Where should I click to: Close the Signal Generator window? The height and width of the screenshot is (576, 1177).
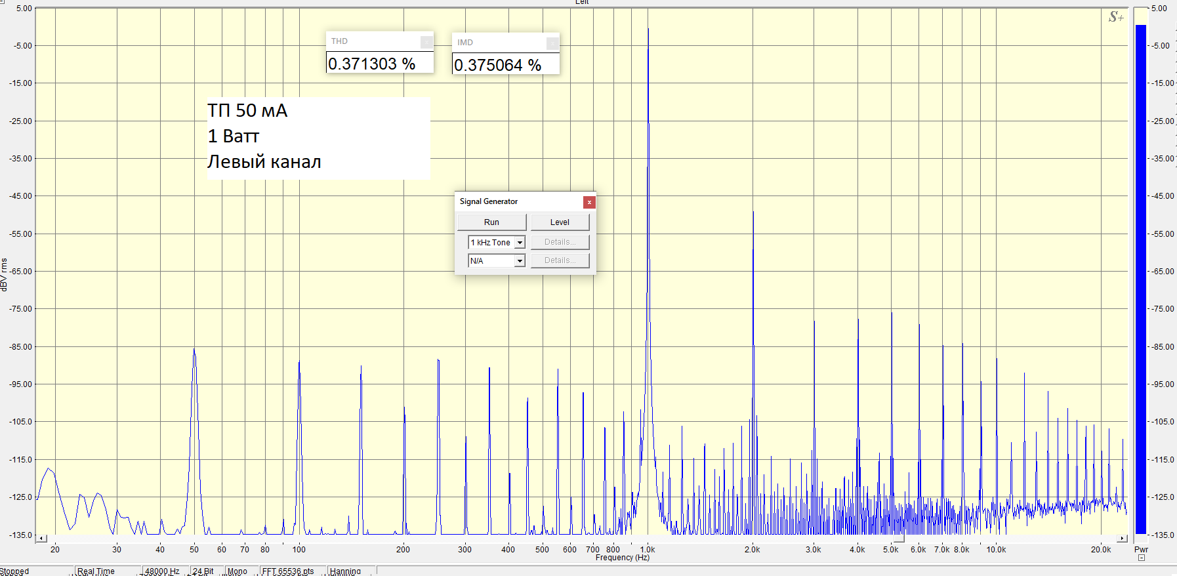[x=589, y=202]
